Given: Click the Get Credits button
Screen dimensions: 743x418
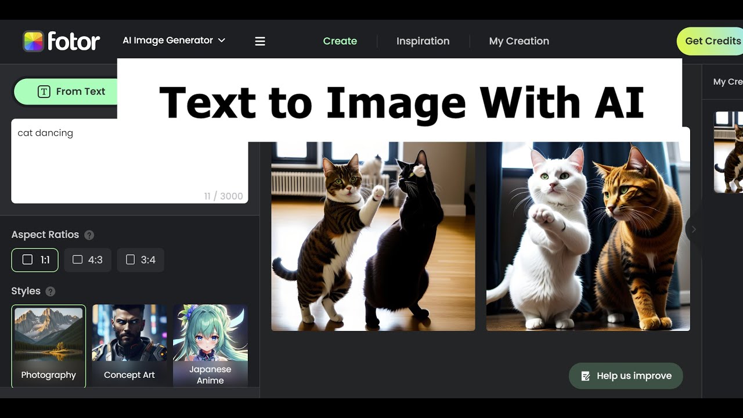Looking at the screenshot, I should (x=710, y=41).
